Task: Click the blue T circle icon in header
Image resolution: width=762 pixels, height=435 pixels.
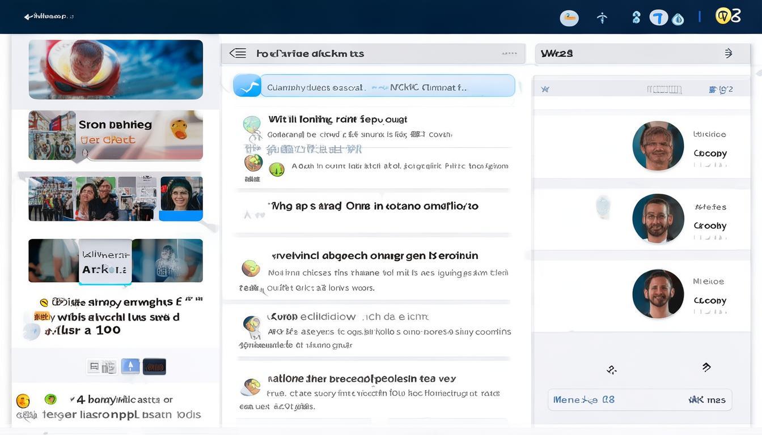Action: point(658,18)
